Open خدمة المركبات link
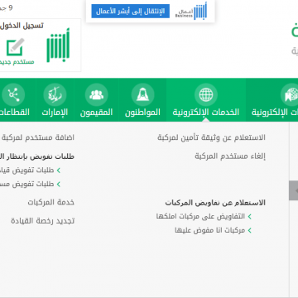The height and width of the screenshot is (298, 298). pyautogui.click(x=51, y=202)
